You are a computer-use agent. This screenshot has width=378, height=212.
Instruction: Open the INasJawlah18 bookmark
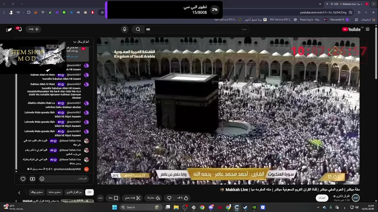click(x=339, y=20)
